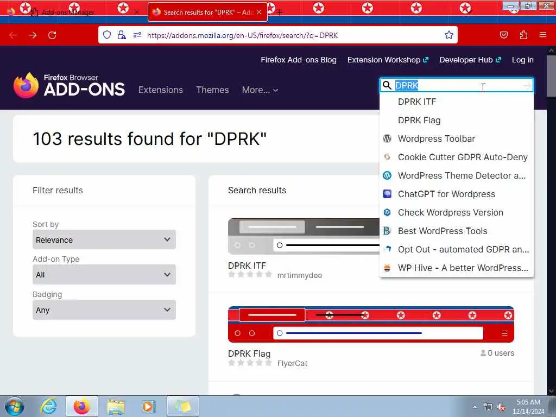Open Windows Media Player from taskbar

[148, 406]
